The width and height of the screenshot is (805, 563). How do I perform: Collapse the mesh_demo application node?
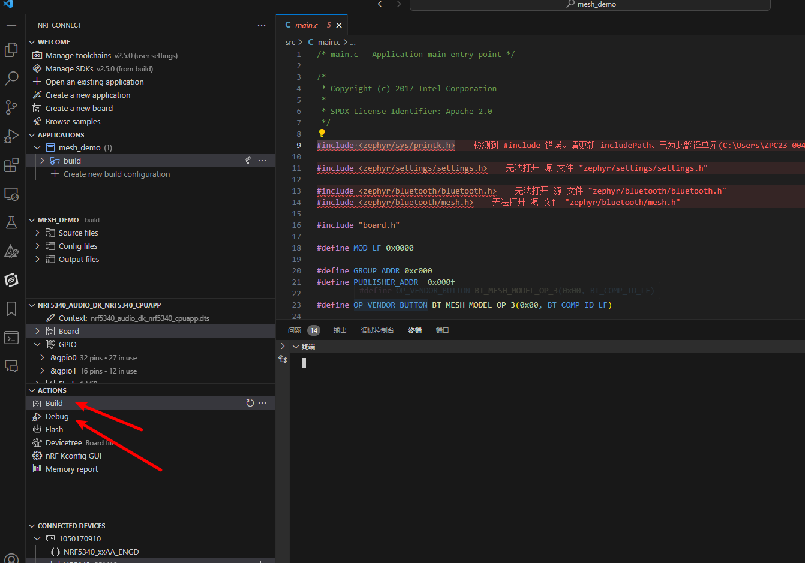tap(37, 147)
